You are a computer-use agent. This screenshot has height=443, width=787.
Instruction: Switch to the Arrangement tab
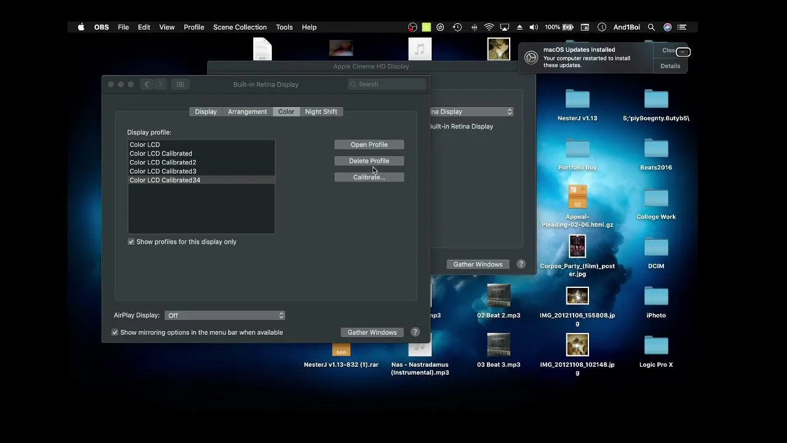247,111
